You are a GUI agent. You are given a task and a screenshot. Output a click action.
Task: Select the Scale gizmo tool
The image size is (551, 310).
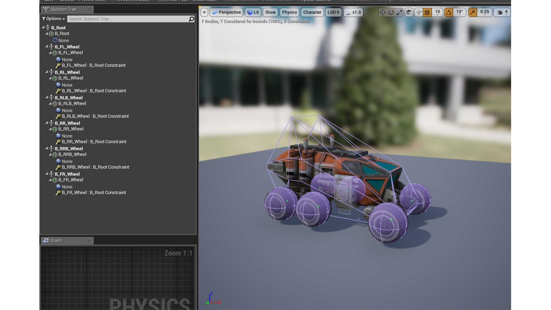point(400,12)
